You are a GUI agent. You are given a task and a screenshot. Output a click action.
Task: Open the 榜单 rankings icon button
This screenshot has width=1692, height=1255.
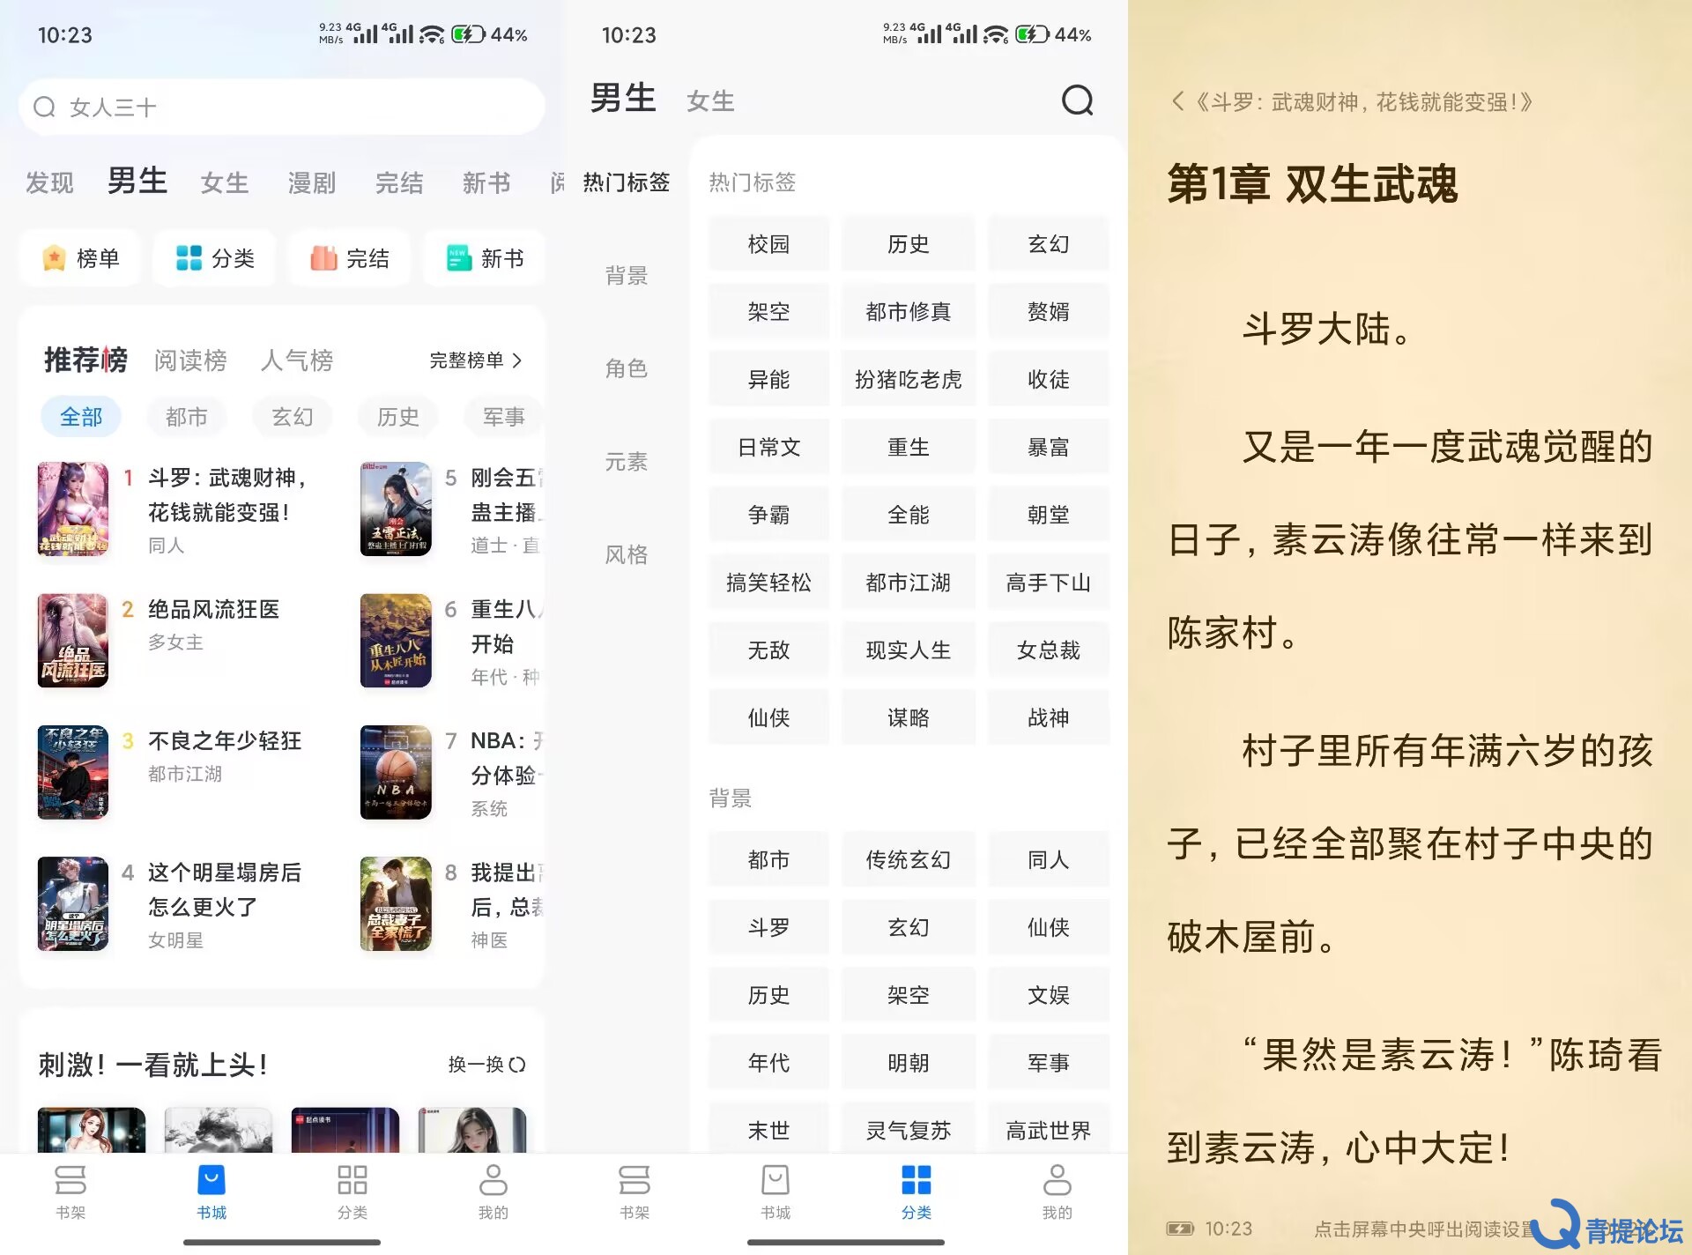click(x=80, y=258)
